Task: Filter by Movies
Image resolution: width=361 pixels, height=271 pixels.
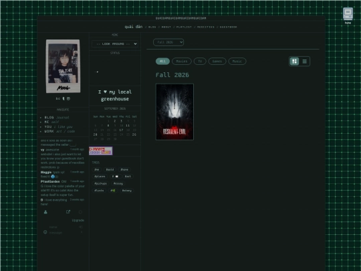Action: [182, 62]
